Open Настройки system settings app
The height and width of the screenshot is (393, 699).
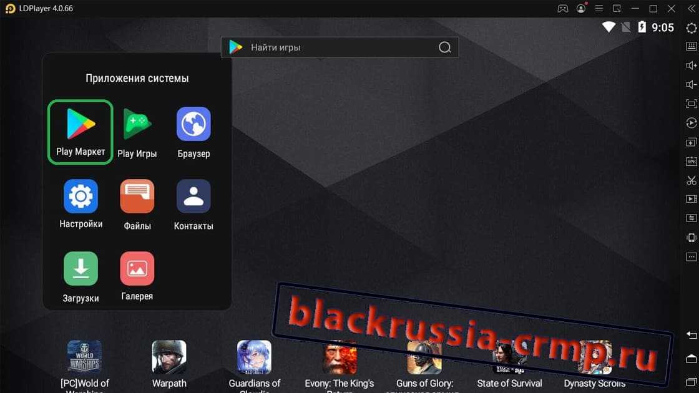point(81,203)
